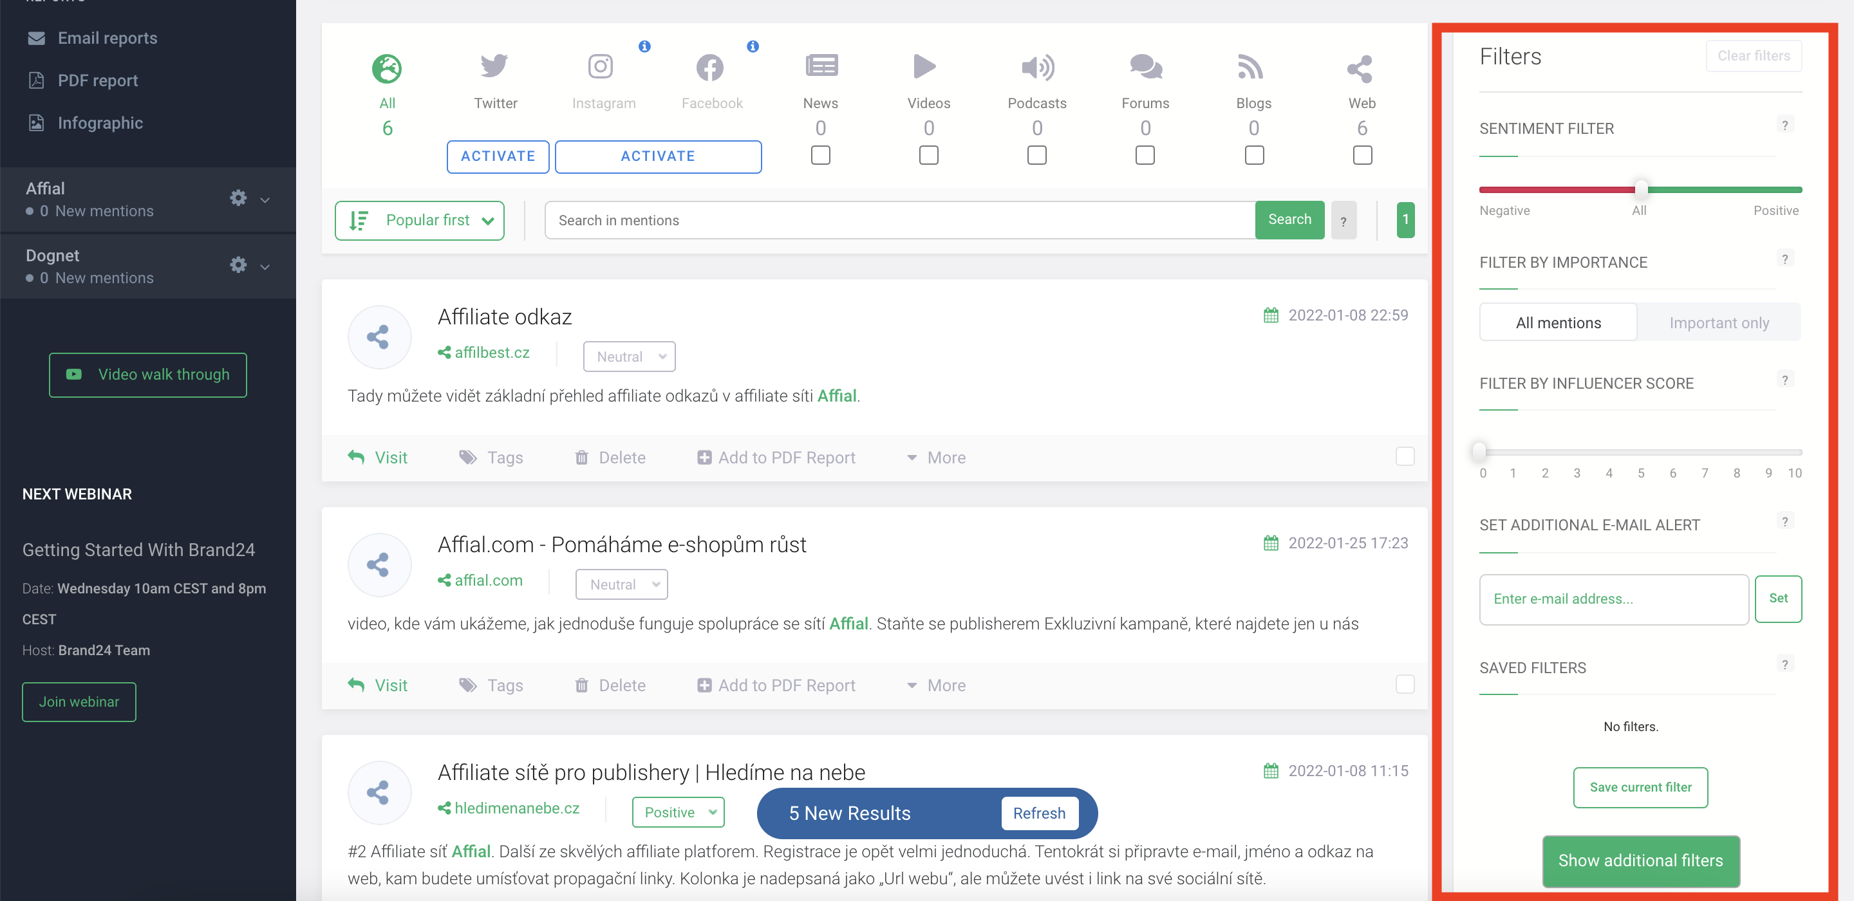This screenshot has height=901, width=1854.
Task: Open the Popular first sort dropdown
Action: click(x=420, y=220)
